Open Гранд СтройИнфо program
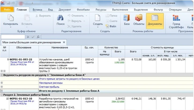This screenshot has width=194, height=110. click(x=176, y=21)
